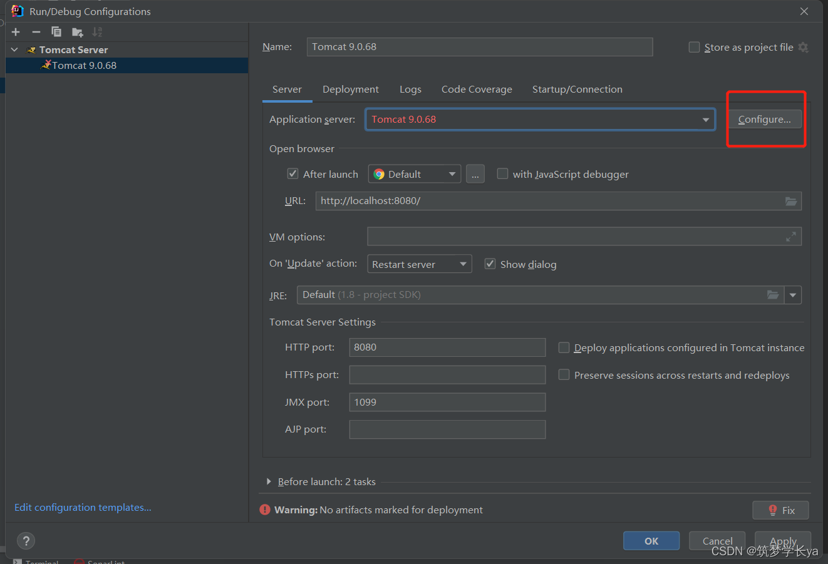Open help with the question mark button
This screenshot has height=564, width=828.
(x=26, y=541)
